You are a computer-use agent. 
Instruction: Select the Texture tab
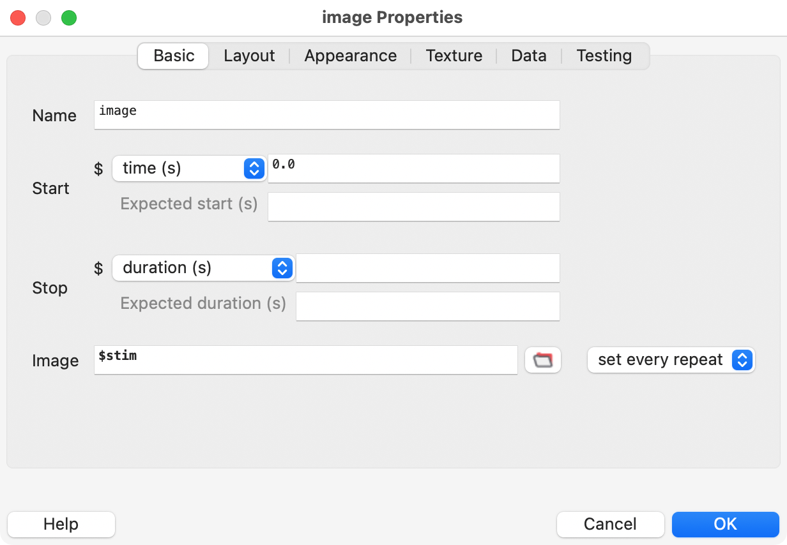(x=454, y=56)
